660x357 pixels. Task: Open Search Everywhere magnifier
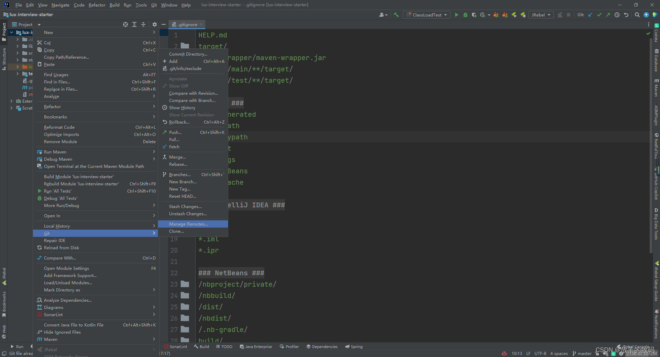point(637,15)
